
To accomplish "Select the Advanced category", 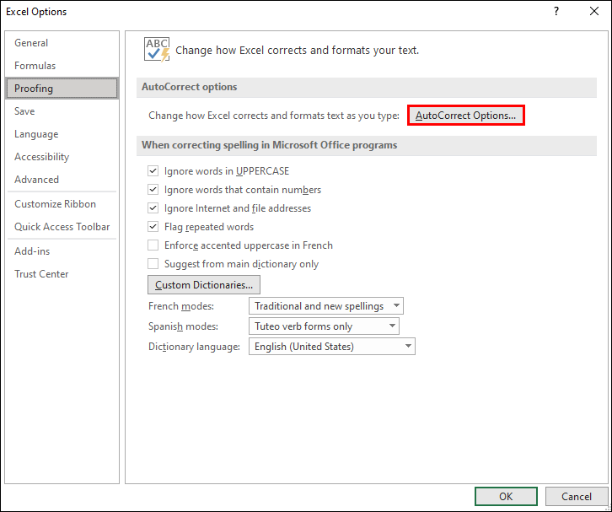I will tap(62, 180).
